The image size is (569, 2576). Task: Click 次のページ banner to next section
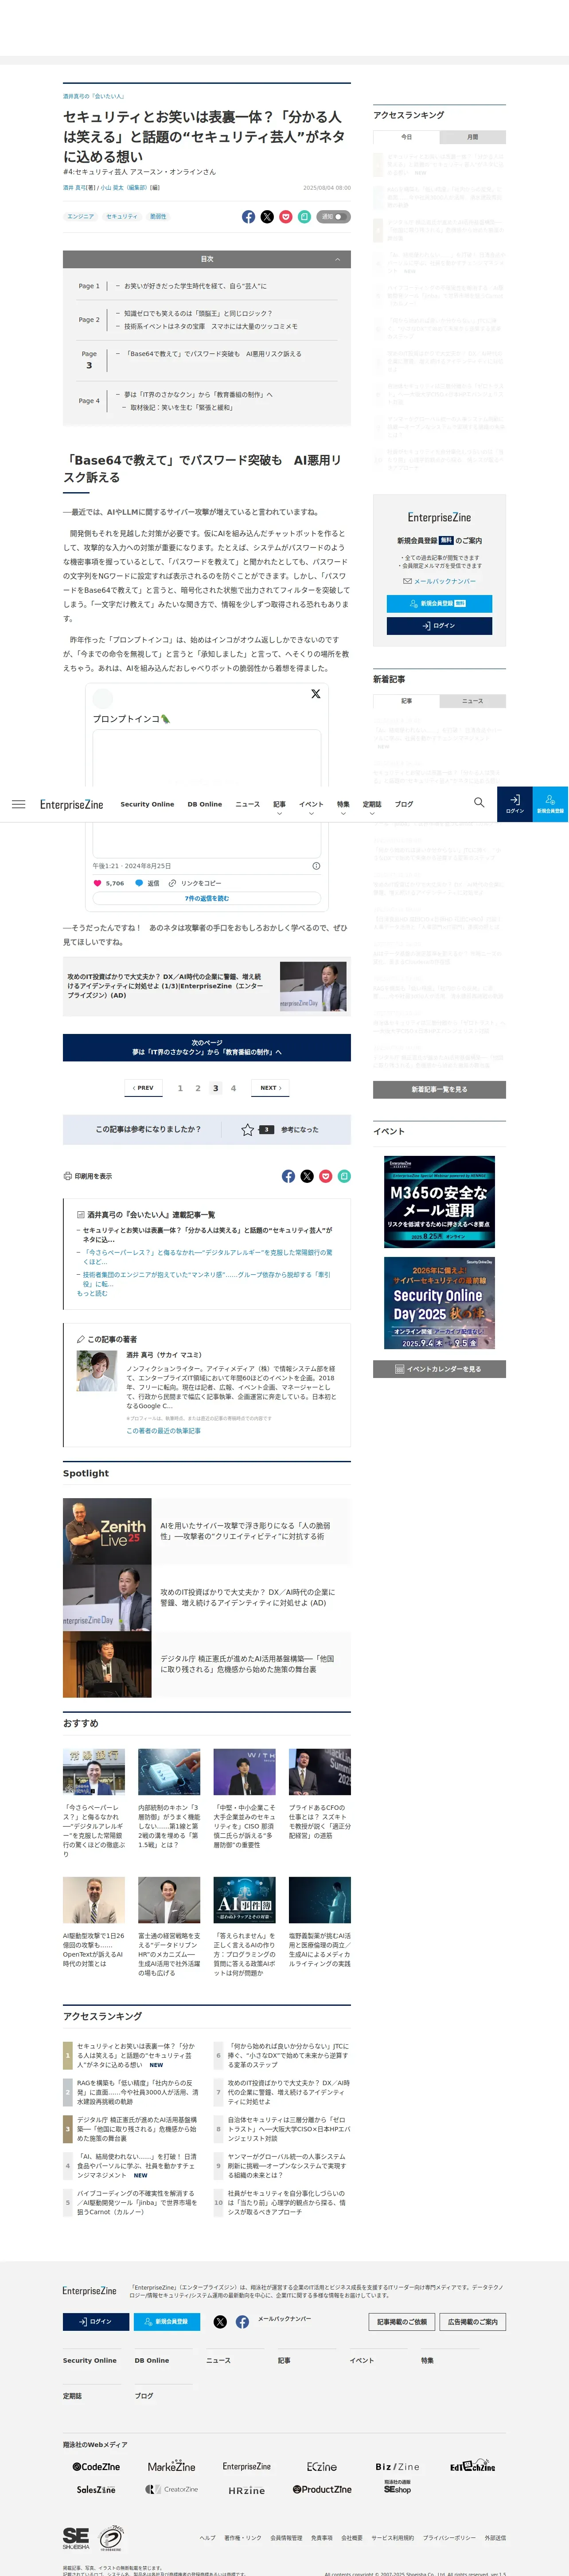pos(207,1047)
